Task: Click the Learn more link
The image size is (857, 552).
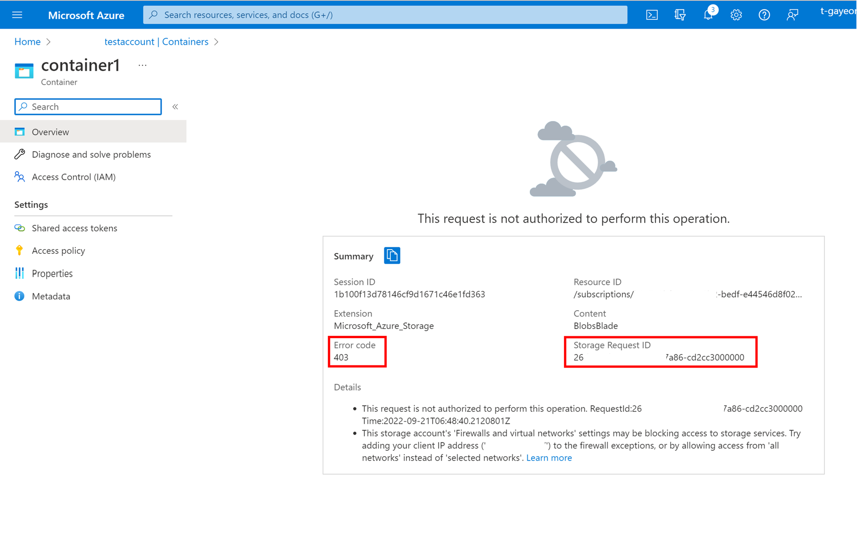Action: pyautogui.click(x=549, y=458)
